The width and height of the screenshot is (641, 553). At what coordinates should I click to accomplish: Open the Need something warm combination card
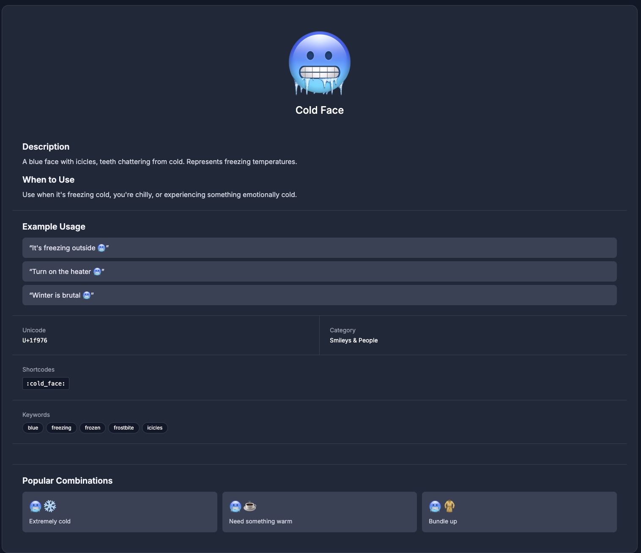(320, 512)
